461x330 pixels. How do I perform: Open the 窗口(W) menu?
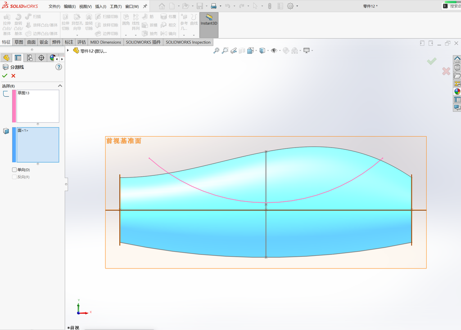click(x=132, y=6)
